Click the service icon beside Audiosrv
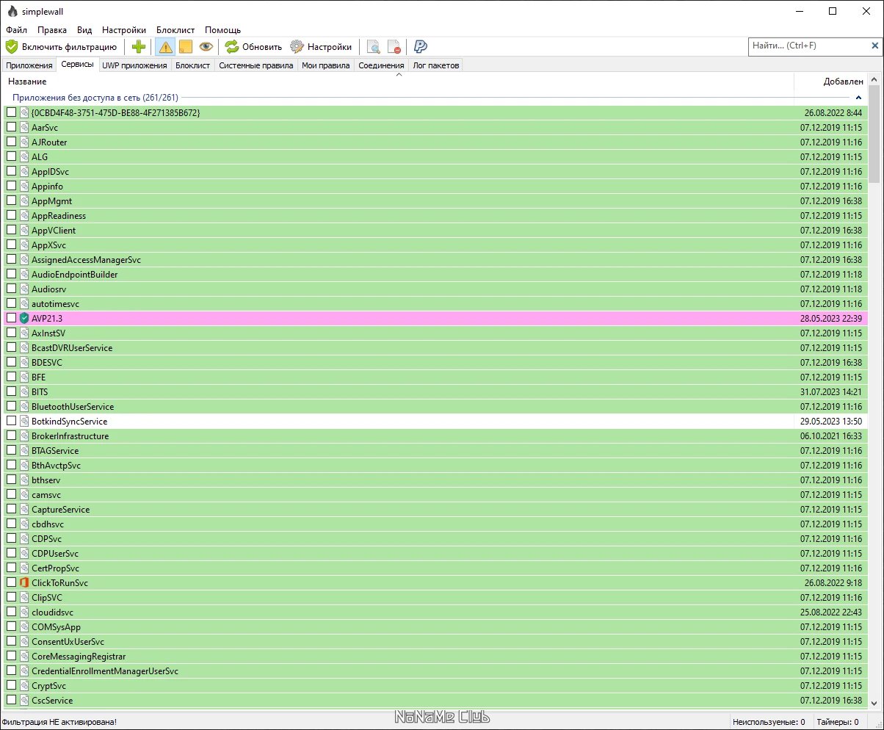Image resolution: width=884 pixels, height=730 pixels. (x=25, y=289)
